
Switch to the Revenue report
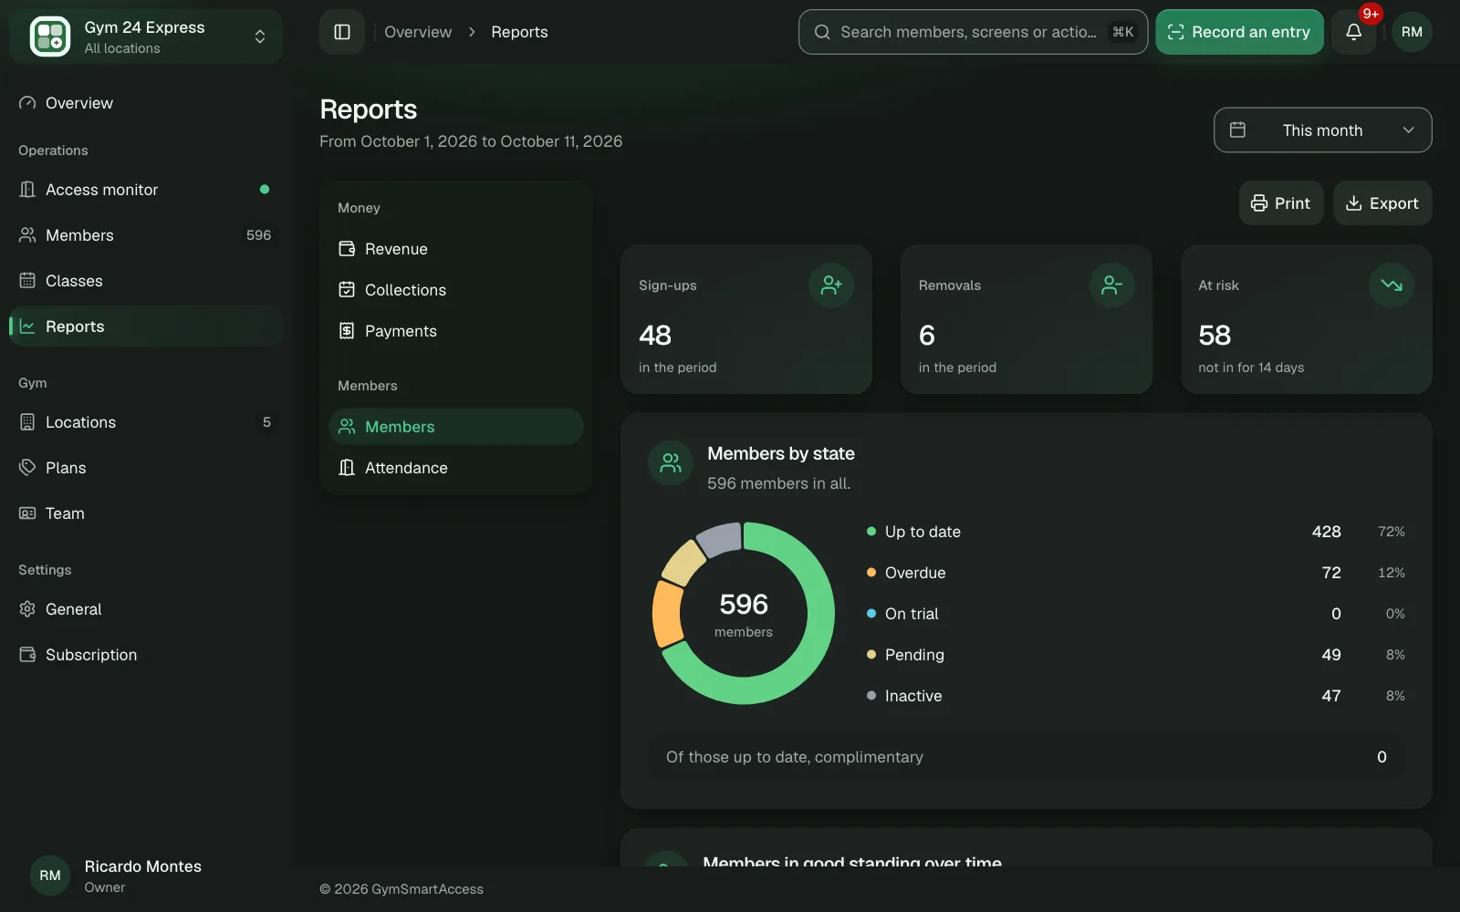pos(455,249)
